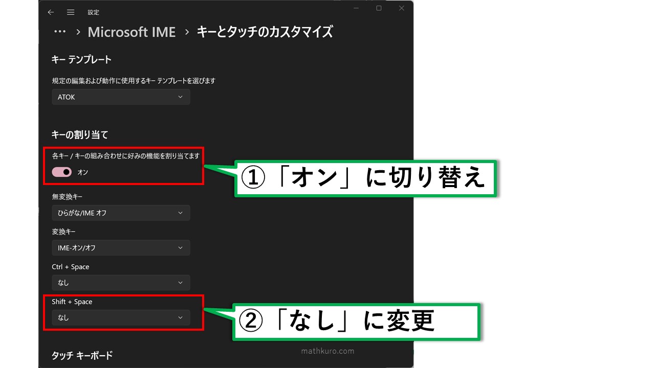Expand the breadcrumb ellipsis
Viewport: 655px width, 368px height.
click(x=60, y=32)
